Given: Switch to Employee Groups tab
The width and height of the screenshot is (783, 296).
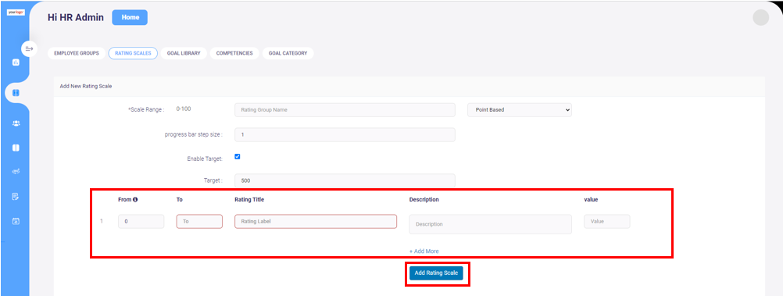Looking at the screenshot, I should (x=77, y=53).
